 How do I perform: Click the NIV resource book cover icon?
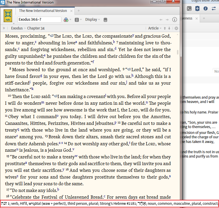(x=8, y=16)
